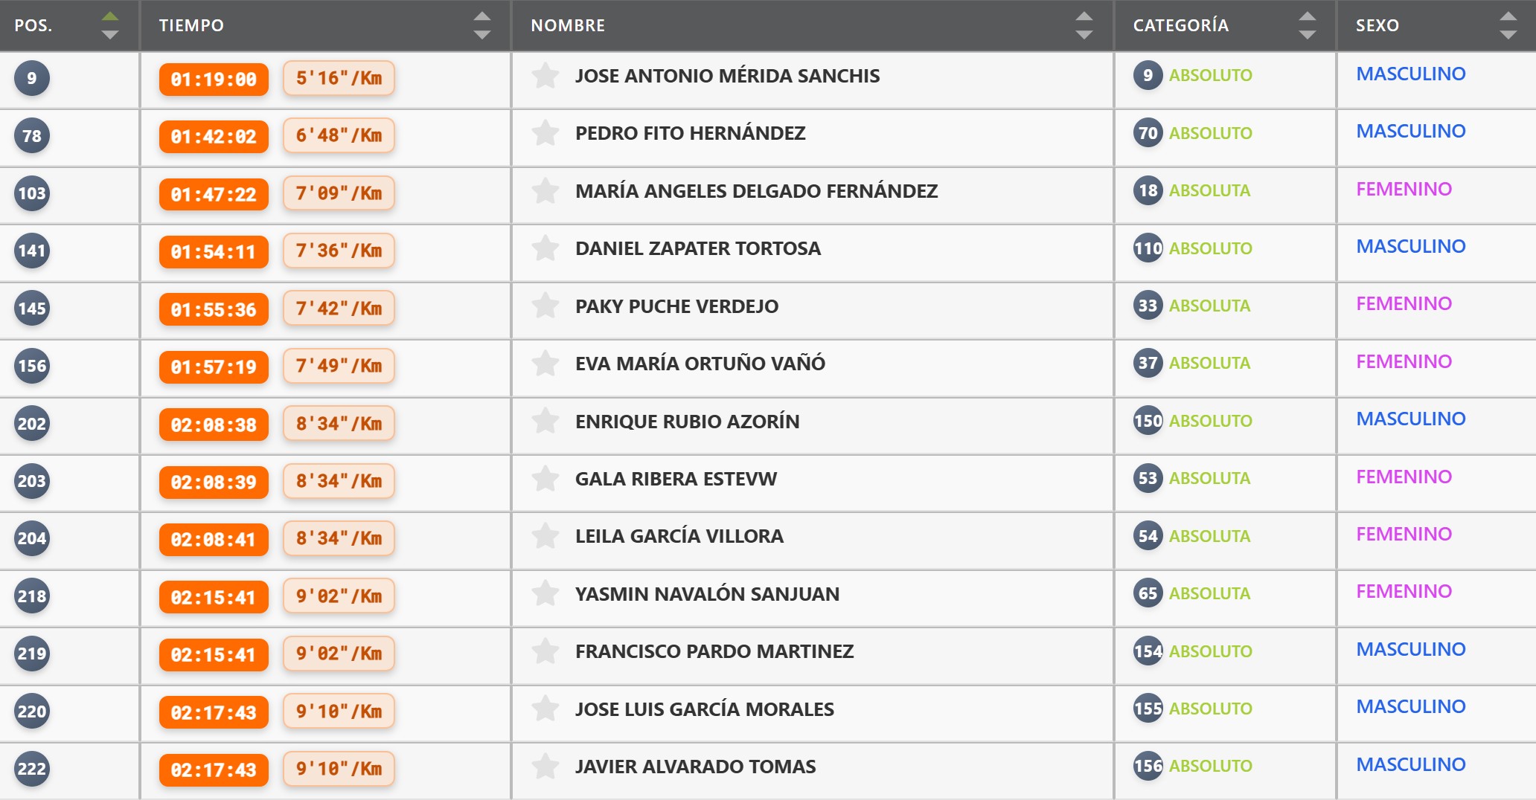Click category rank badge 53
Screen dimensions: 1536x800
[x=1148, y=478]
